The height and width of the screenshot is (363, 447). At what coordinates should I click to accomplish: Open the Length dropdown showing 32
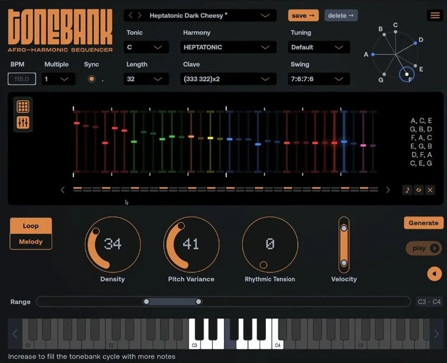pyautogui.click(x=146, y=79)
